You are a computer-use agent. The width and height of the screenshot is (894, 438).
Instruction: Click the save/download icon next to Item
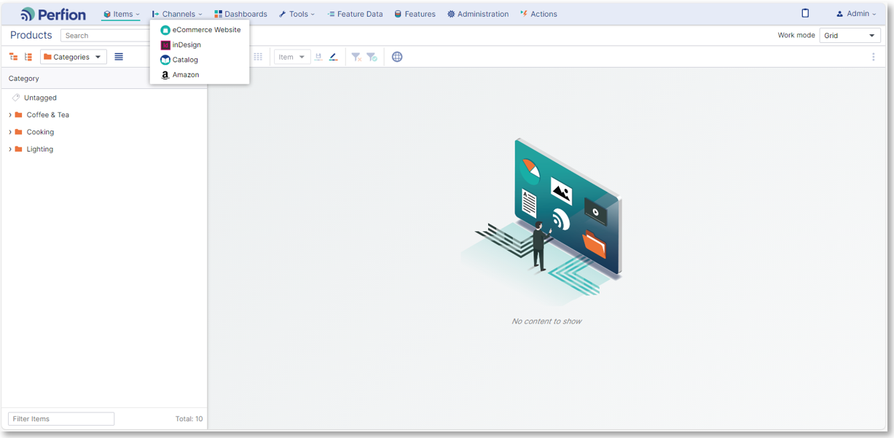[x=318, y=57]
